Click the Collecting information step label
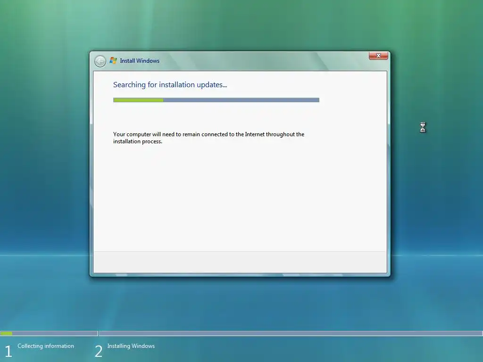Image resolution: width=483 pixels, height=362 pixels. 46,346
